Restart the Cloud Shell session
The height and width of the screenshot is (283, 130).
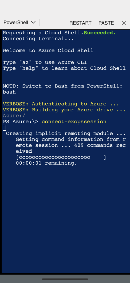(x=80, y=23)
